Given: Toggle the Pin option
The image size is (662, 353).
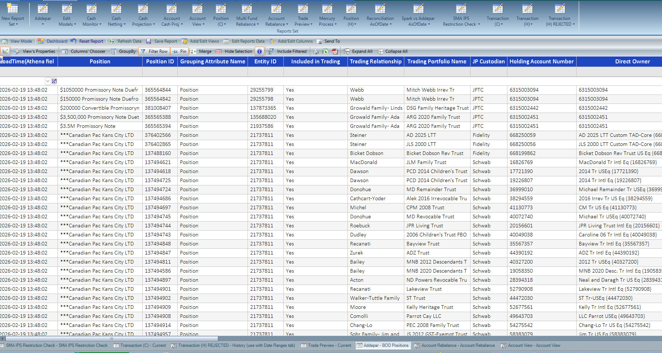Looking at the screenshot, I should [x=180, y=51].
